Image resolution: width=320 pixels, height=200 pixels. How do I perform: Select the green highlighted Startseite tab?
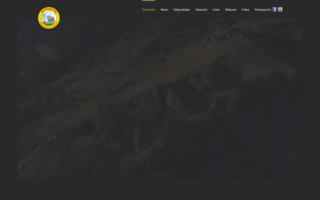(x=149, y=10)
